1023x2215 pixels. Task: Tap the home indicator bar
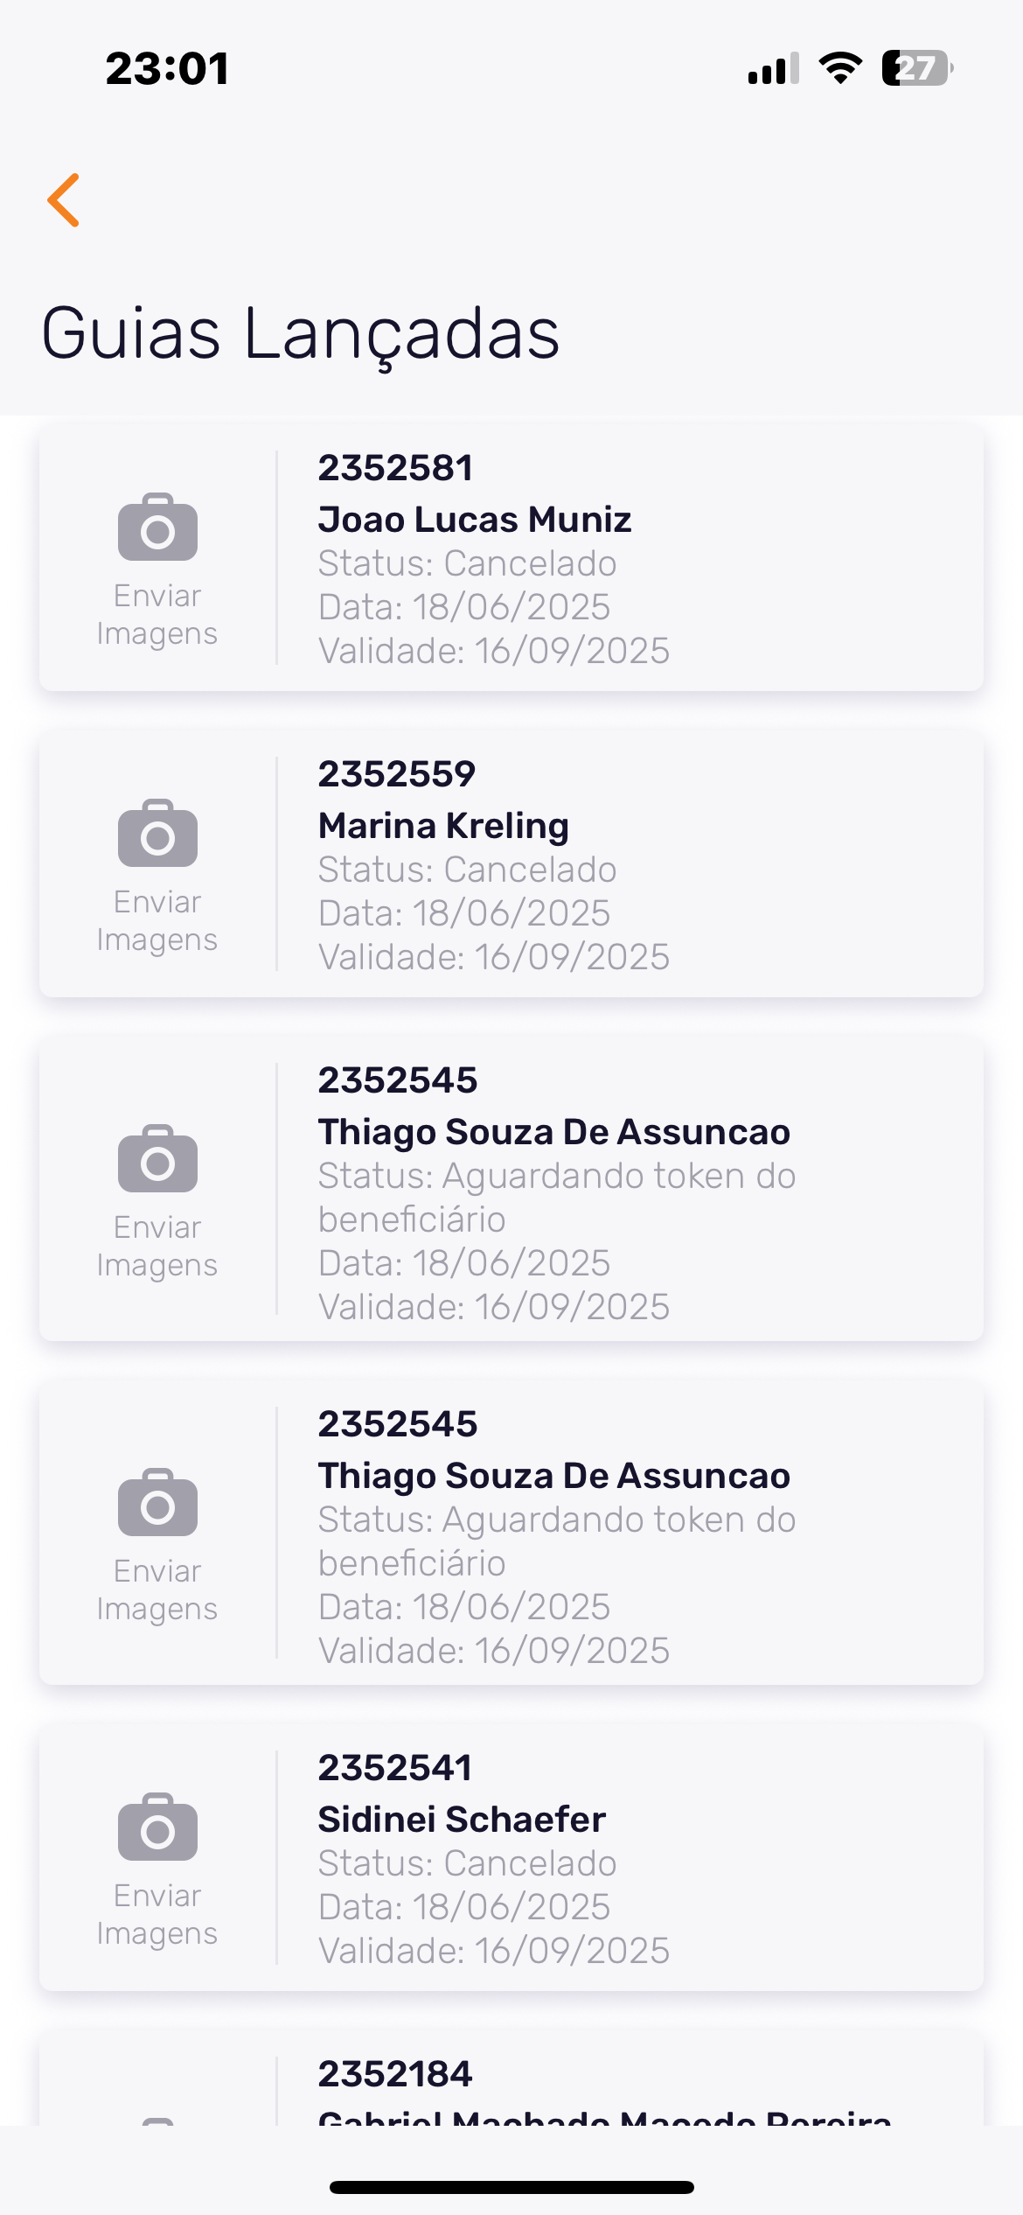click(511, 2187)
